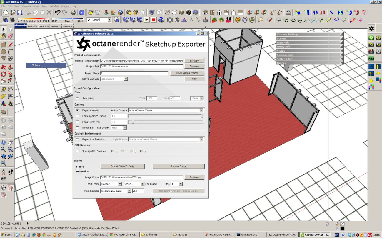Select the Orbit camera tool
Viewport: 382px width, 238px height.
pos(4,143)
